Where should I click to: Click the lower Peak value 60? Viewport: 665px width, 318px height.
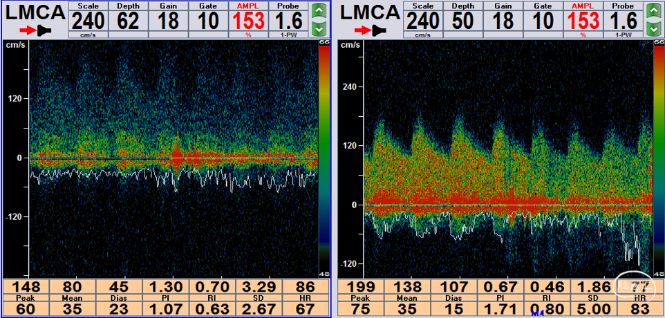(26, 308)
